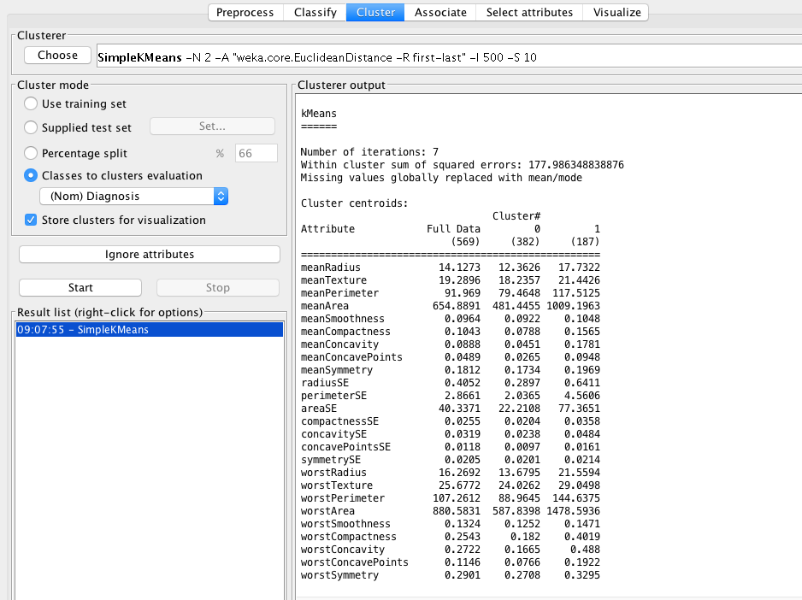The height and width of the screenshot is (600, 802).
Task: Click the worstConcavePoints attribute row
Action: [450, 562]
